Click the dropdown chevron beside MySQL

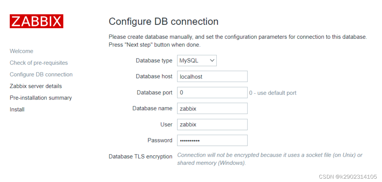tap(212, 61)
